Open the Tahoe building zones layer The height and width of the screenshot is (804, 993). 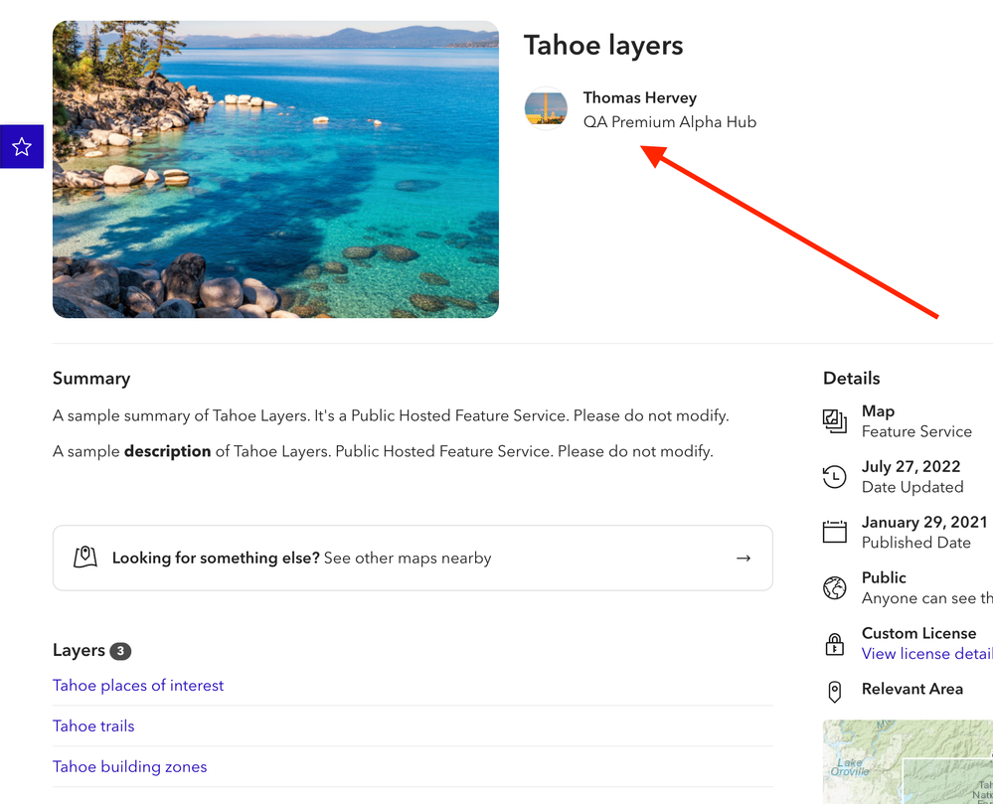click(x=130, y=767)
